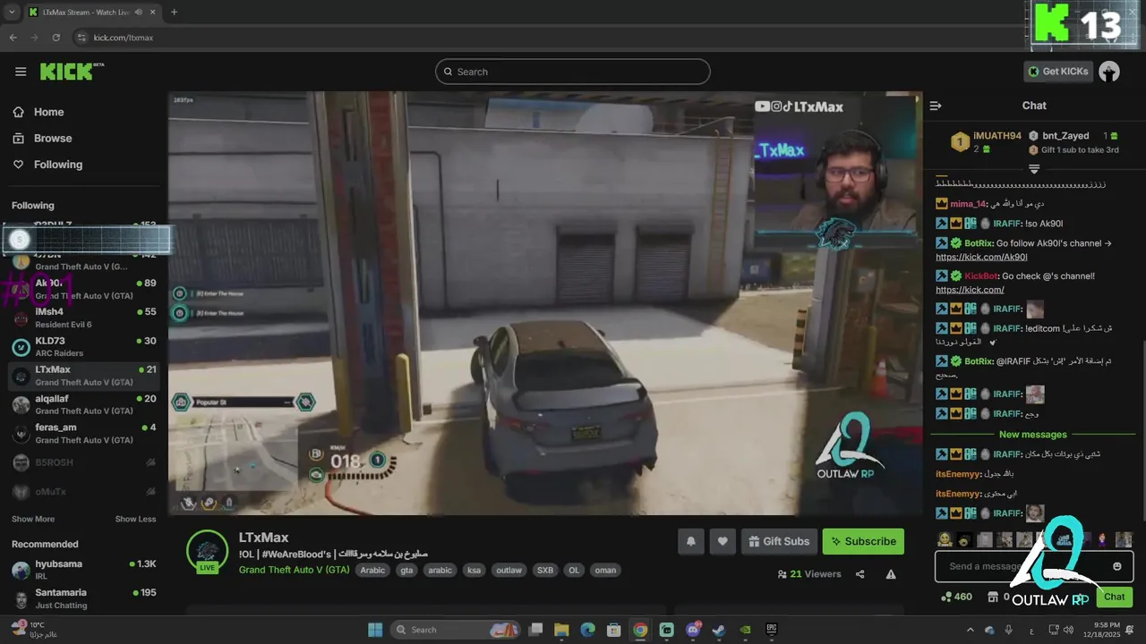Click the green Chat send button
1146x644 pixels.
(1115, 597)
